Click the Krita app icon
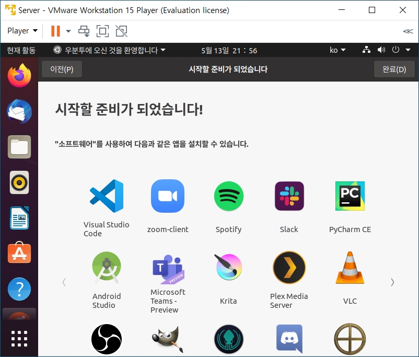This screenshot has height=357, width=419. coord(228,267)
